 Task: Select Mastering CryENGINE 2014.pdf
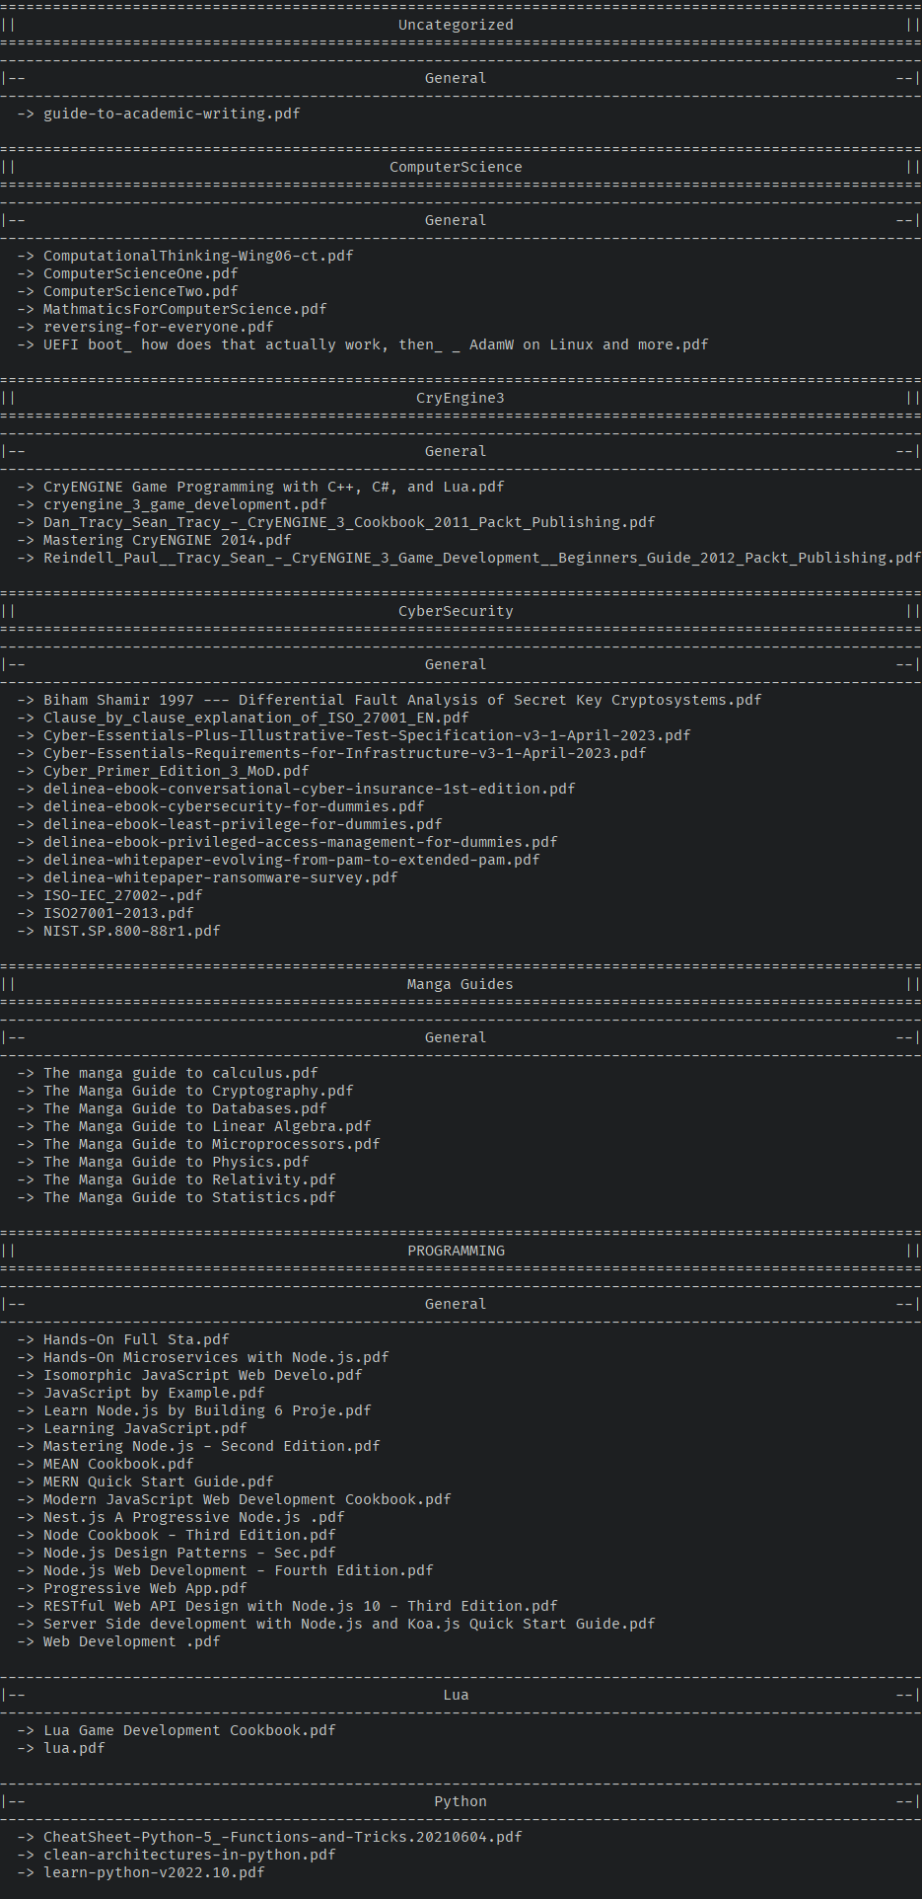point(168,540)
